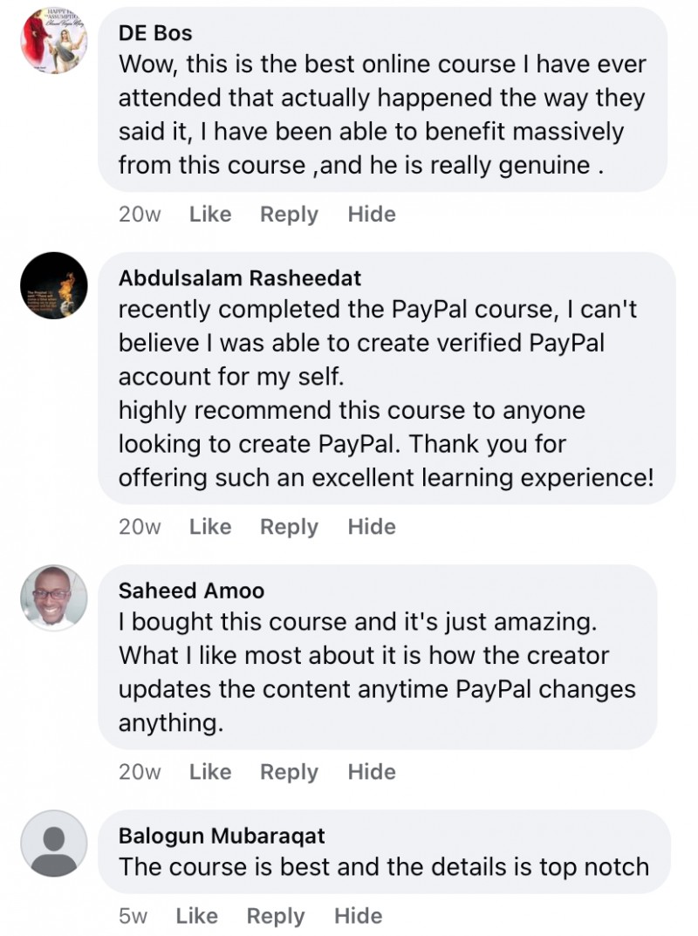Open Abdulsalam Rasheedat's avatar
Screen dimensions: 698x936
click(54, 285)
